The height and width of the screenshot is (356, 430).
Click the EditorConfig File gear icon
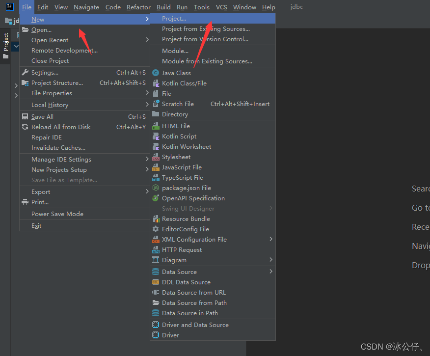pos(156,229)
